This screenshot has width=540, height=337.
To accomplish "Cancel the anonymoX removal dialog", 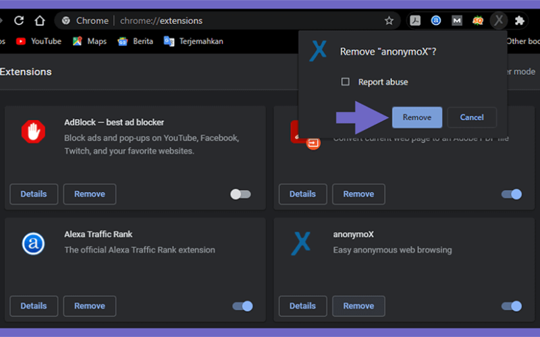I will pos(472,117).
